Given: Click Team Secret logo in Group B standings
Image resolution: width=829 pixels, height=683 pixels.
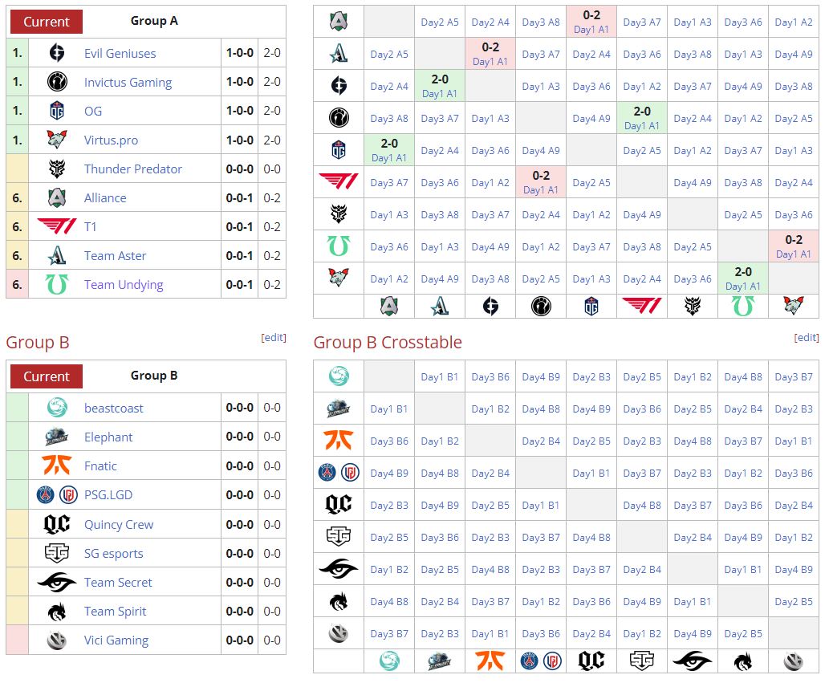Looking at the screenshot, I should click(56, 583).
